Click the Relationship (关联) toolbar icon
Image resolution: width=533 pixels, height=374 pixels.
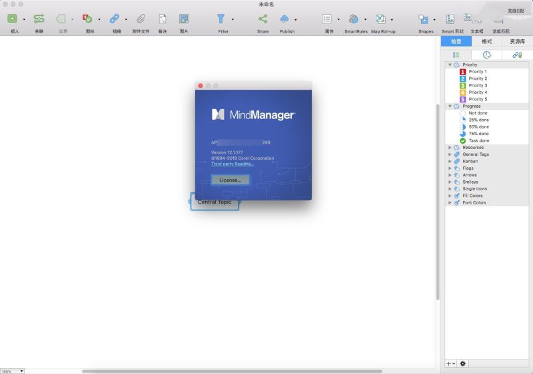pyautogui.click(x=39, y=19)
